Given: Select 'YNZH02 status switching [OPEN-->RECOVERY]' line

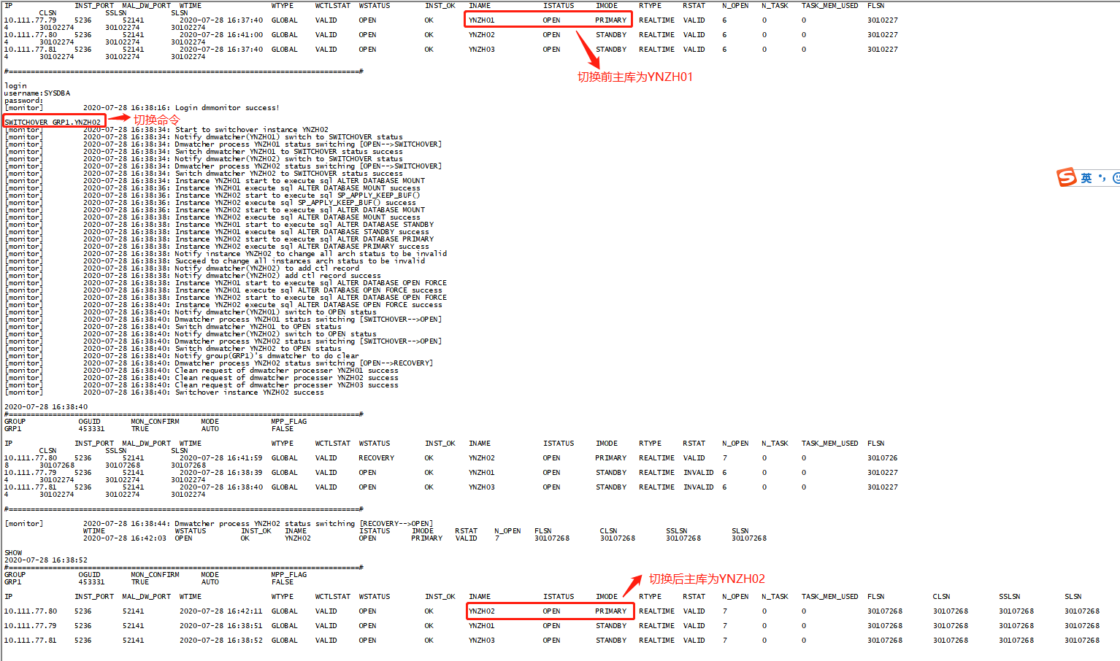Looking at the screenshot, I should tap(304, 363).
